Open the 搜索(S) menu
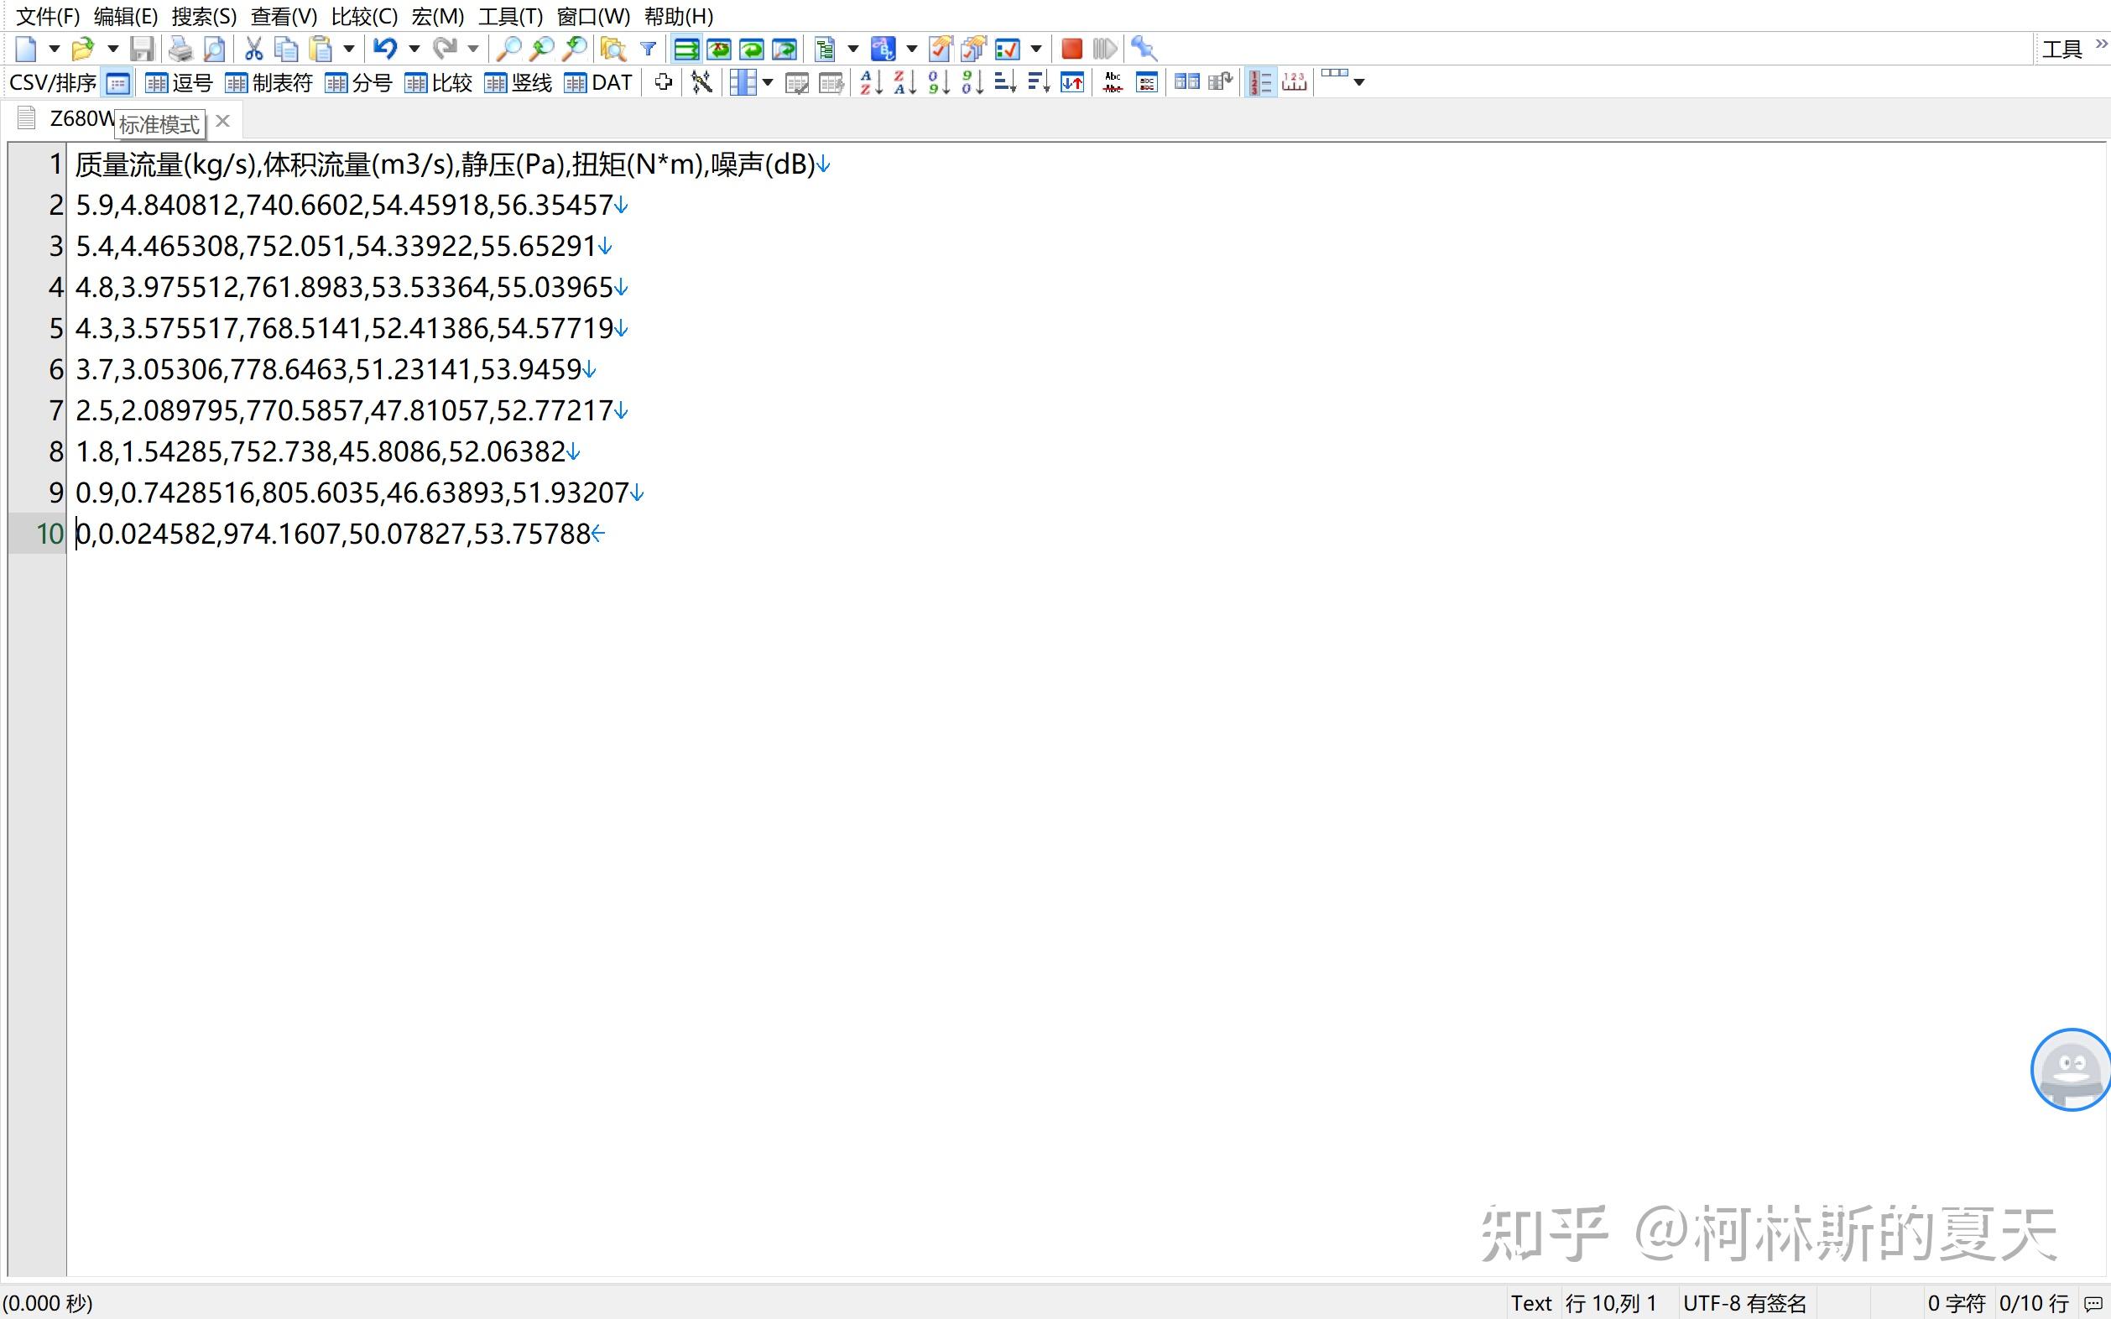 (204, 17)
